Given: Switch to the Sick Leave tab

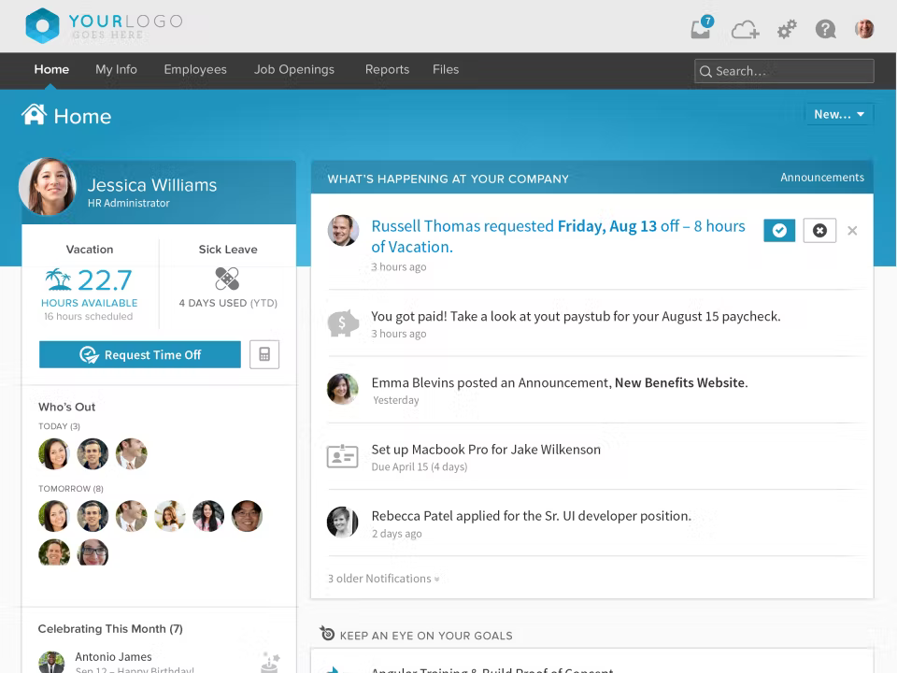Looking at the screenshot, I should pyautogui.click(x=227, y=249).
